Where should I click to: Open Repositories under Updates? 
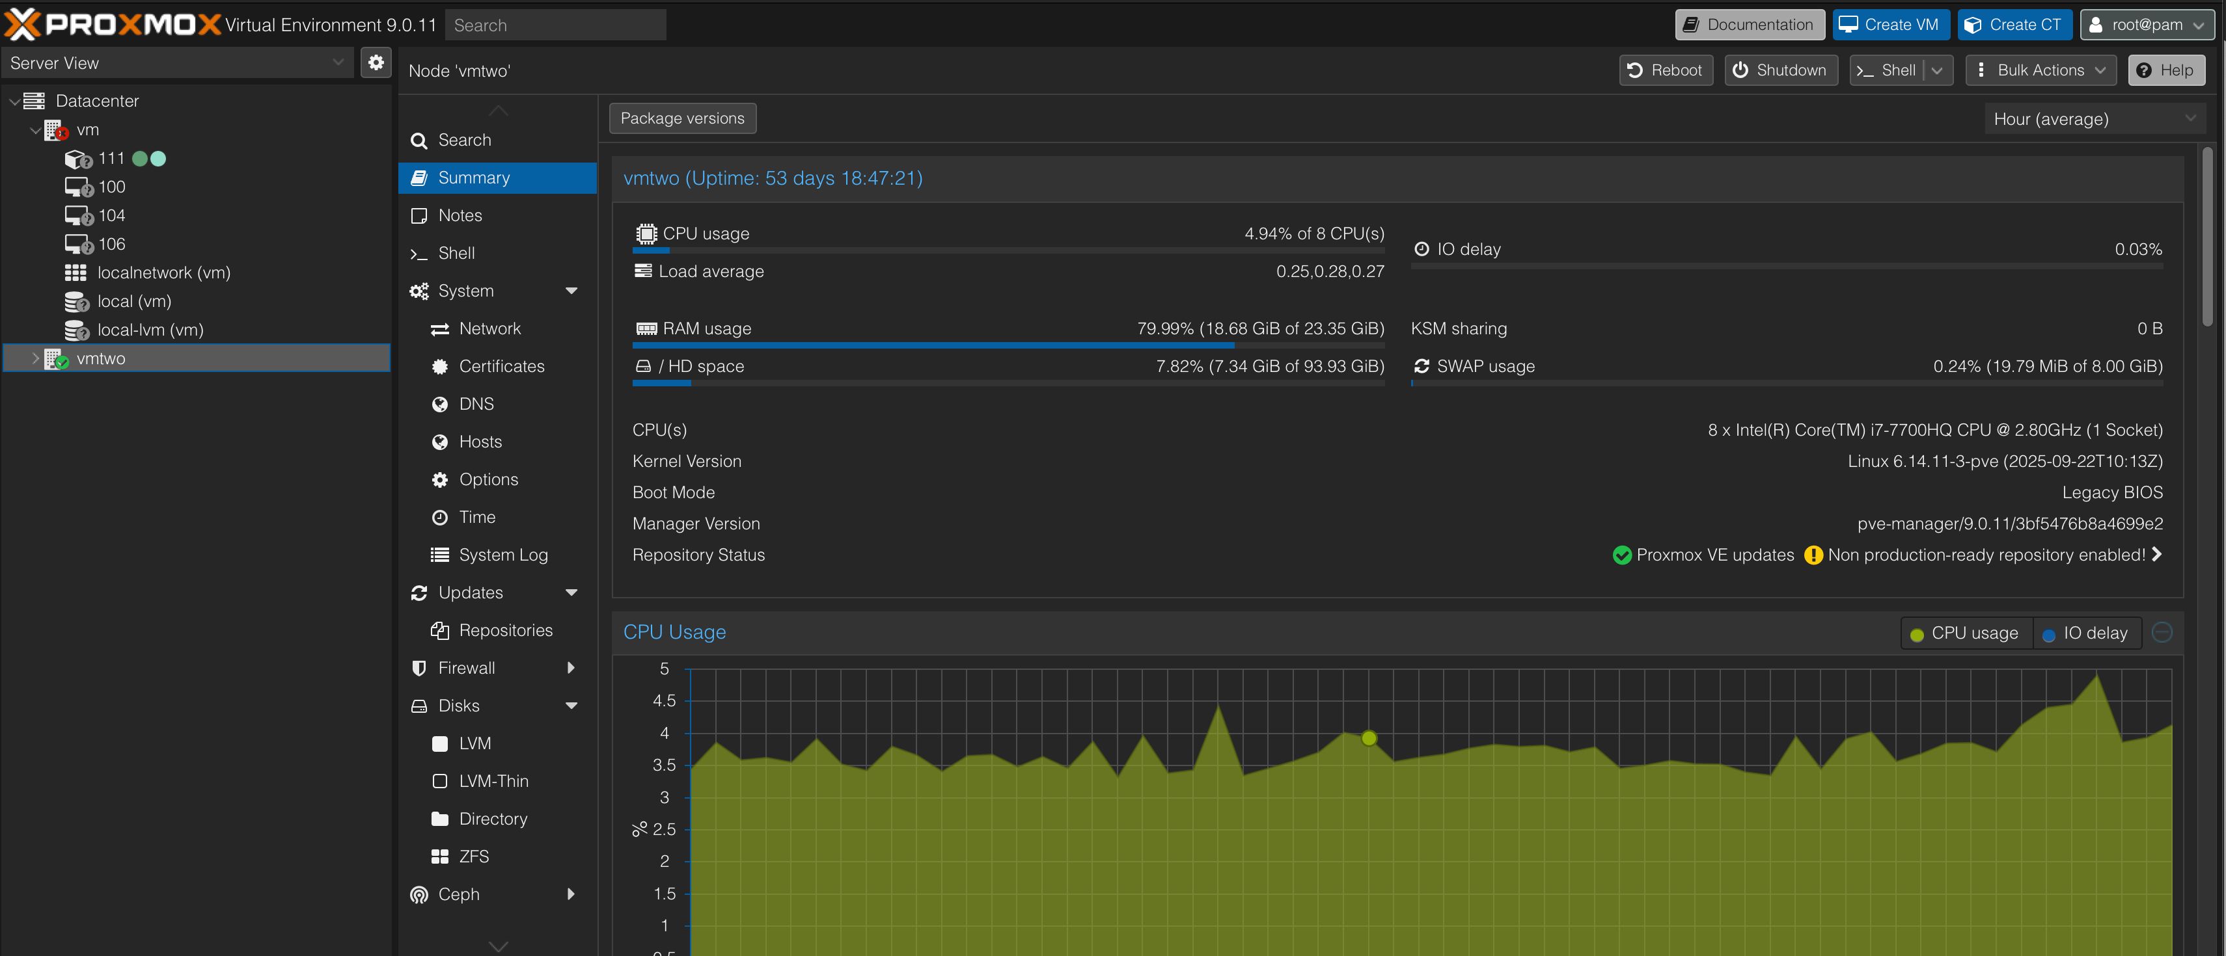pos(506,630)
